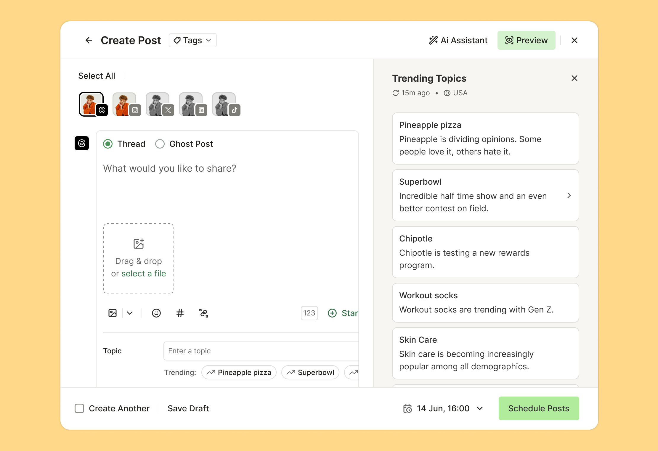Click the 123 character counter

309,313
